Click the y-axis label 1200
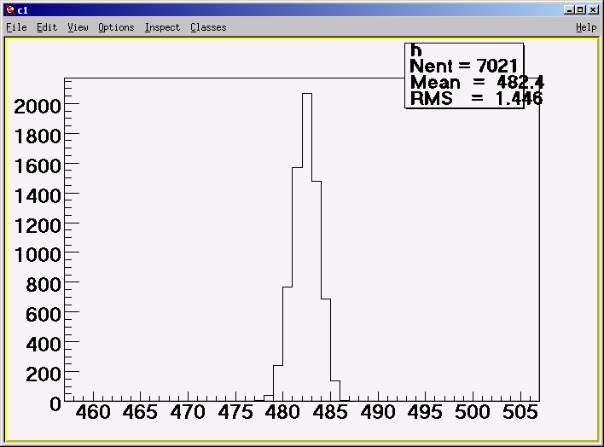 (38, 226)
